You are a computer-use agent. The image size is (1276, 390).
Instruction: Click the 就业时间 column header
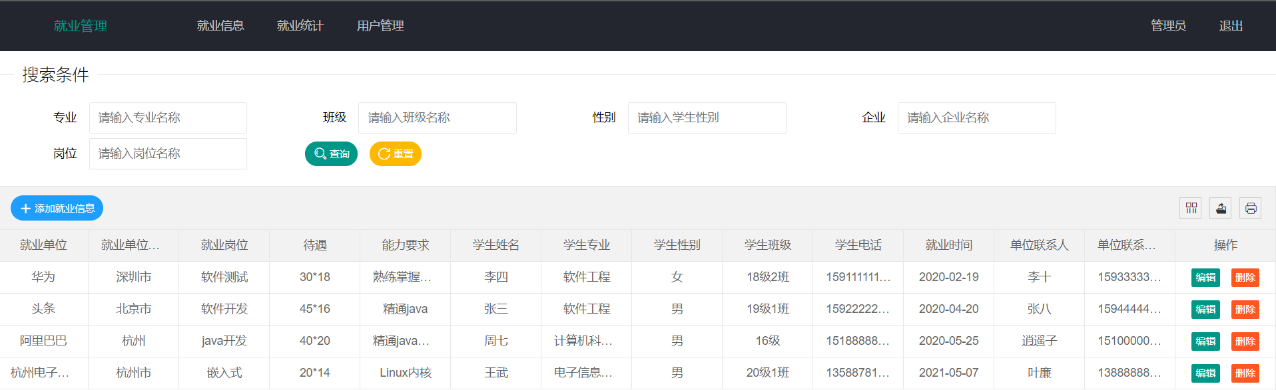[949, 245]
